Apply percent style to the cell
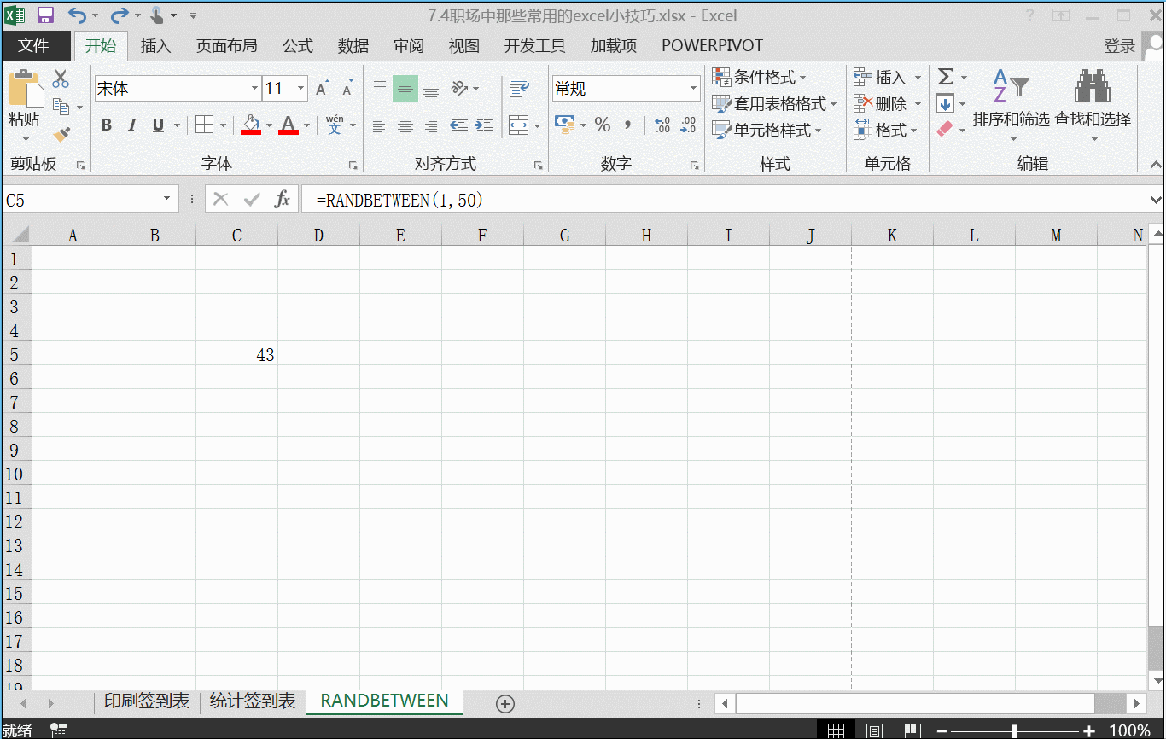1166x739 pixels. (603, 125)
